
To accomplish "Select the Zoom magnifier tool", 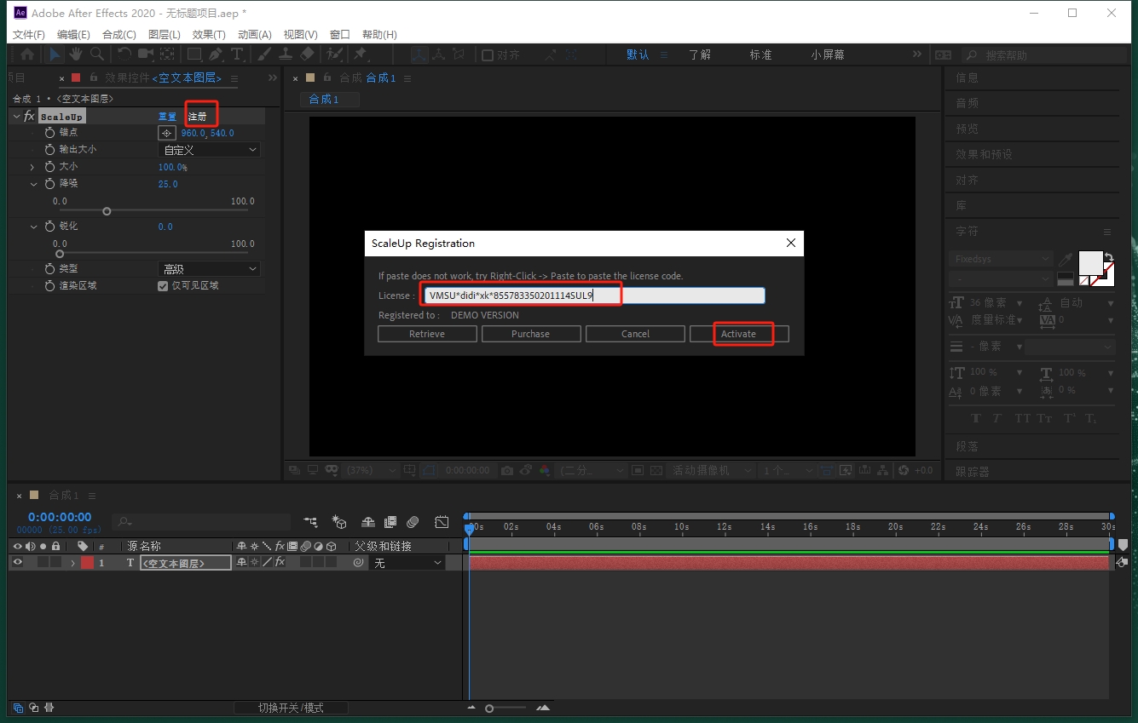I will point(97,55).
